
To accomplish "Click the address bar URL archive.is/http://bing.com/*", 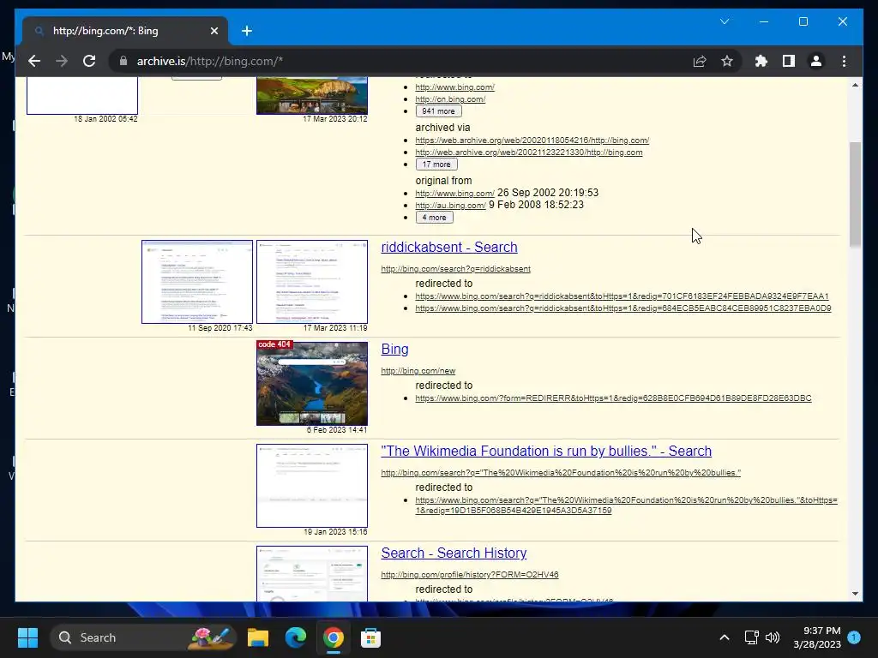I will 210,61.
